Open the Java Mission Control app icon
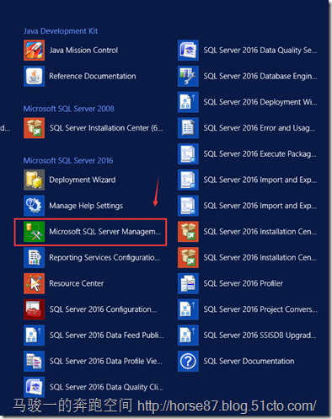This screenshot has width=332, height=419. coord(34,51)
